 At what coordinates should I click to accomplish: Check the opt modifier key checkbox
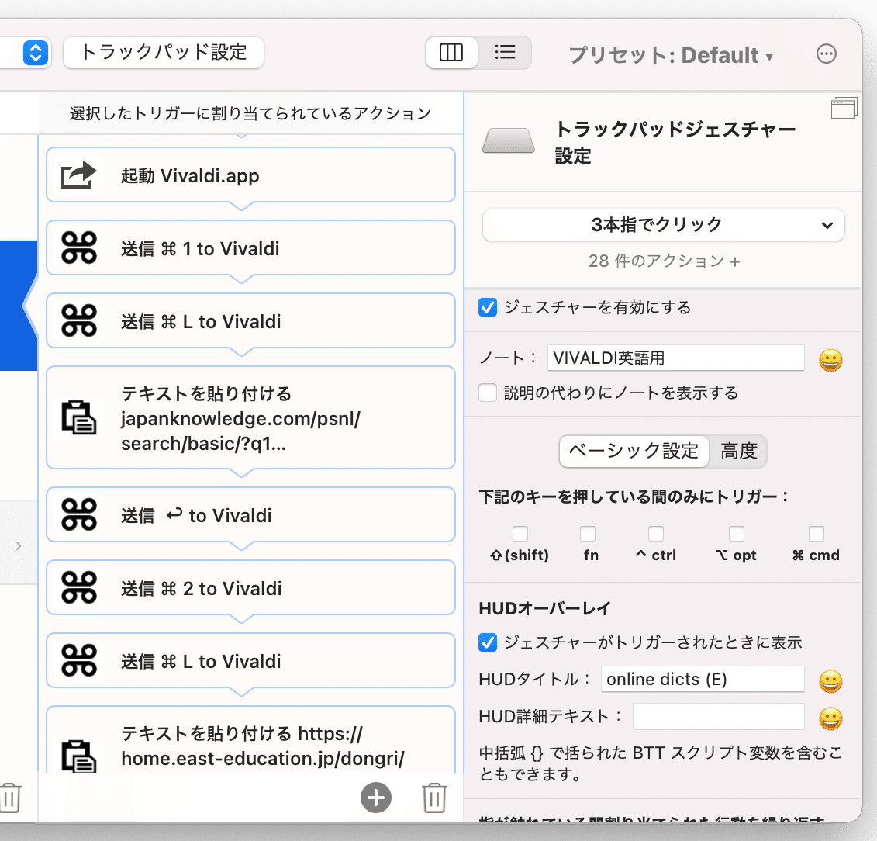tap(737, 533)
